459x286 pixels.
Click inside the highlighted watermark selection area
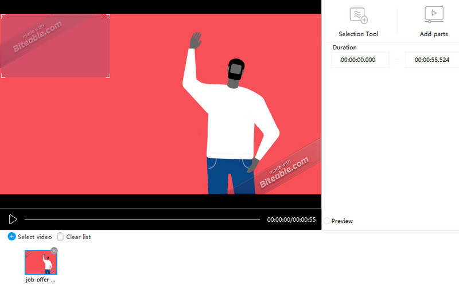tap(55, 46)
